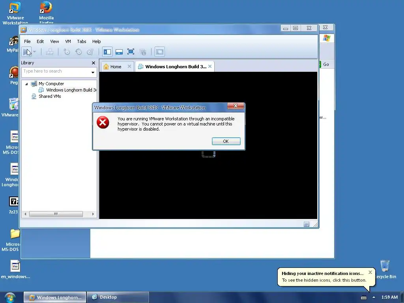This screenshot has width=404, height=303.
Task: Open the Library search dropdown arrow
Action: point(93,73)
